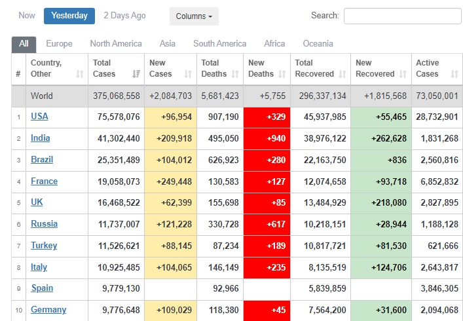Open the Spain country link
463x321 pixels.
(42, 288)
